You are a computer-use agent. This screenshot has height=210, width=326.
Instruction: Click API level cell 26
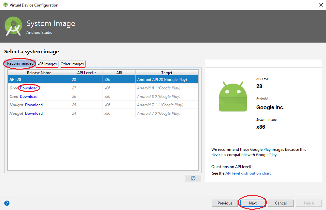(x=87, y=97)
